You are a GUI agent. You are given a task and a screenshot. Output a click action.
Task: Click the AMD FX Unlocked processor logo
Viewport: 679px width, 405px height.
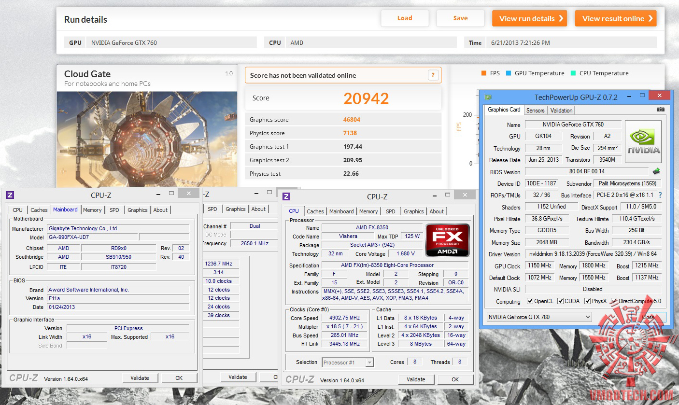pos(447,240)
